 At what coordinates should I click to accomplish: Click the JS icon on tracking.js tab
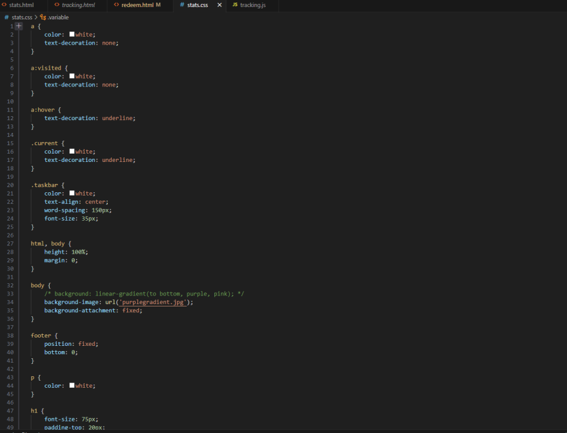[235, 5]
